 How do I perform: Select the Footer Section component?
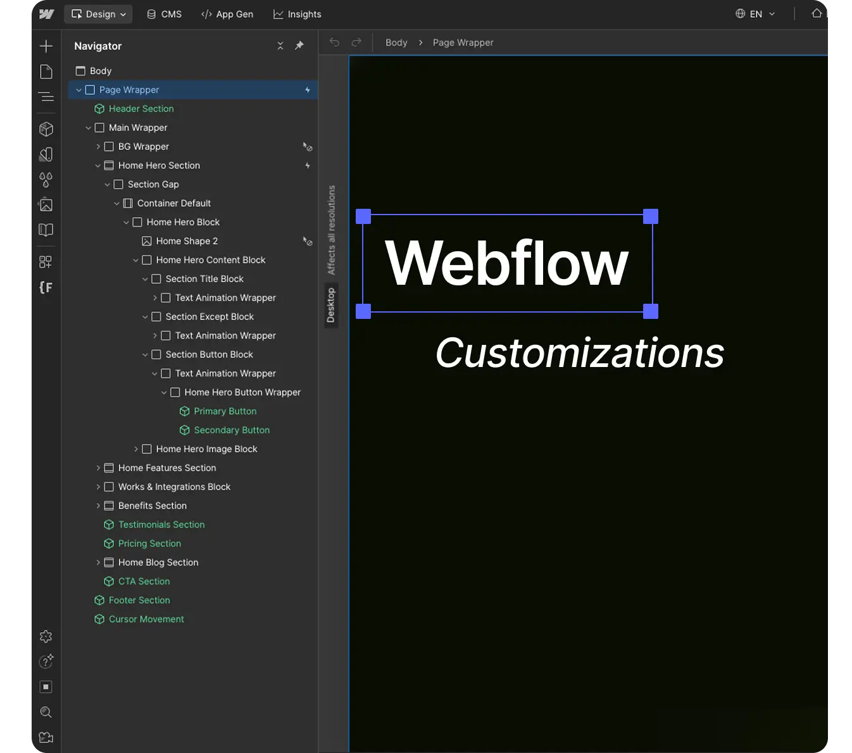click(x=192, y=601)
